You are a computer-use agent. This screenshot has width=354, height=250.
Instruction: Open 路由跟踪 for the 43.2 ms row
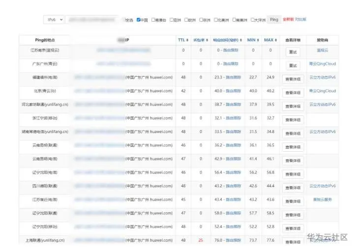[234, 186]
